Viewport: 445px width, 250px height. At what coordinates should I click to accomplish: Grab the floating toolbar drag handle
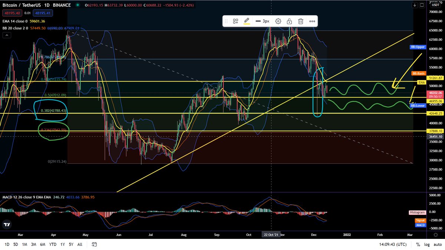point(226,21)
